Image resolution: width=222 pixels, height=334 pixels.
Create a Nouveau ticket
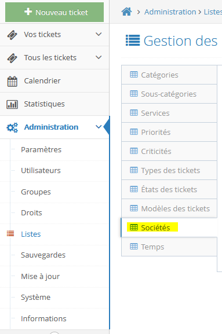click(54, 12)
